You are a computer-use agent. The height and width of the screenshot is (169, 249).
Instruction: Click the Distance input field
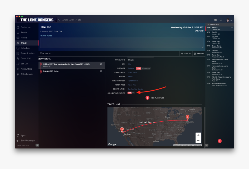131,68
